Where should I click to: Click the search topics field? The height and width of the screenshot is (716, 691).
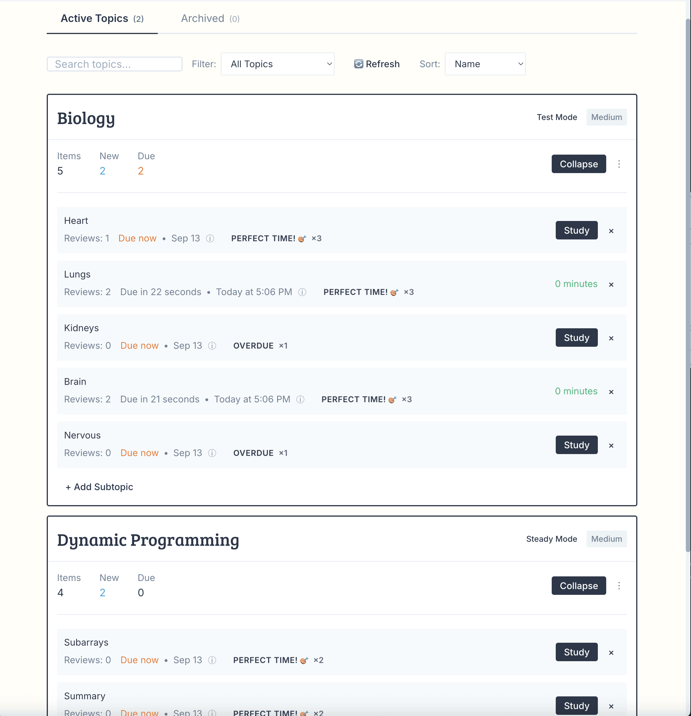(x=114, y=64)
